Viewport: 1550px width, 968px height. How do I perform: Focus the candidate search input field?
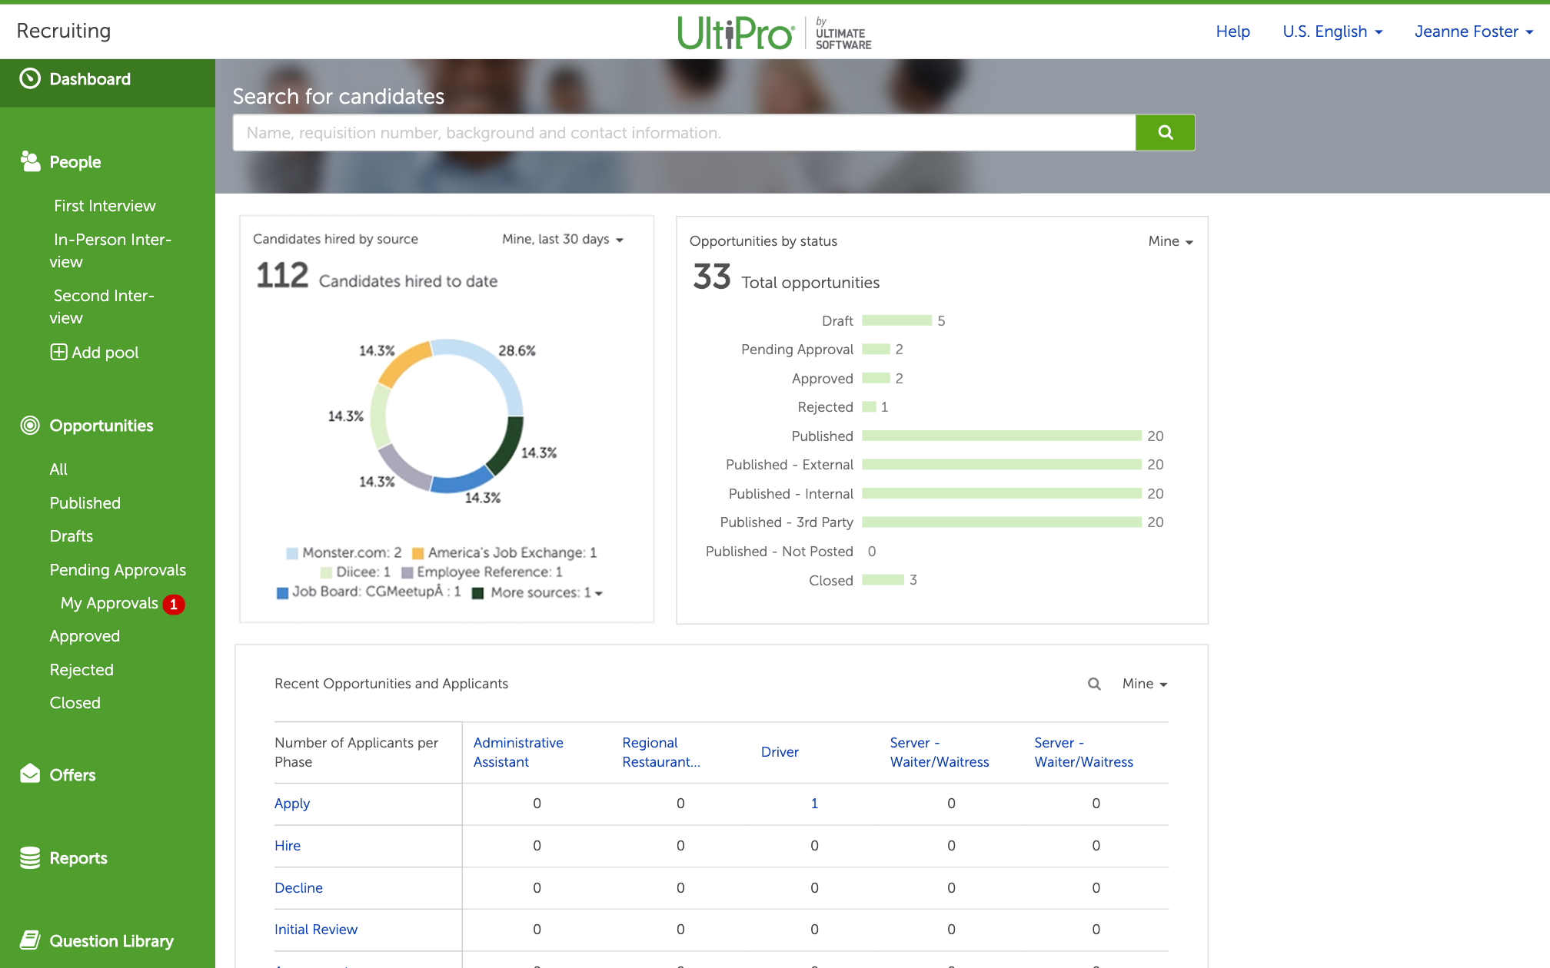point(684,132)
